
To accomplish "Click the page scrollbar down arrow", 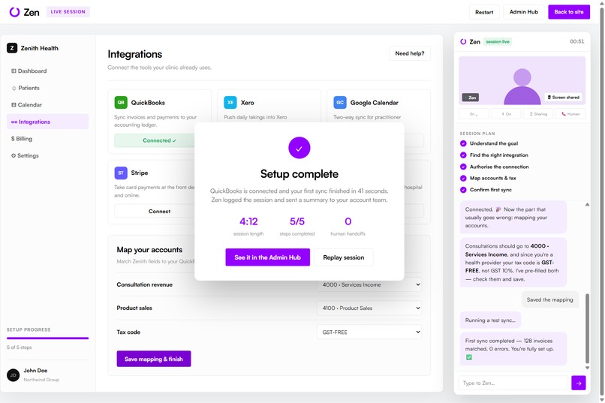I will coord(601,400).
